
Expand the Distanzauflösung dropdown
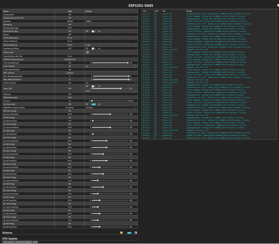pos(111,45)
